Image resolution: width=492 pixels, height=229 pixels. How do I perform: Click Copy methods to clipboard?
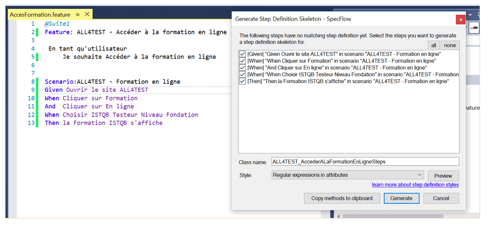pos(342,198)
